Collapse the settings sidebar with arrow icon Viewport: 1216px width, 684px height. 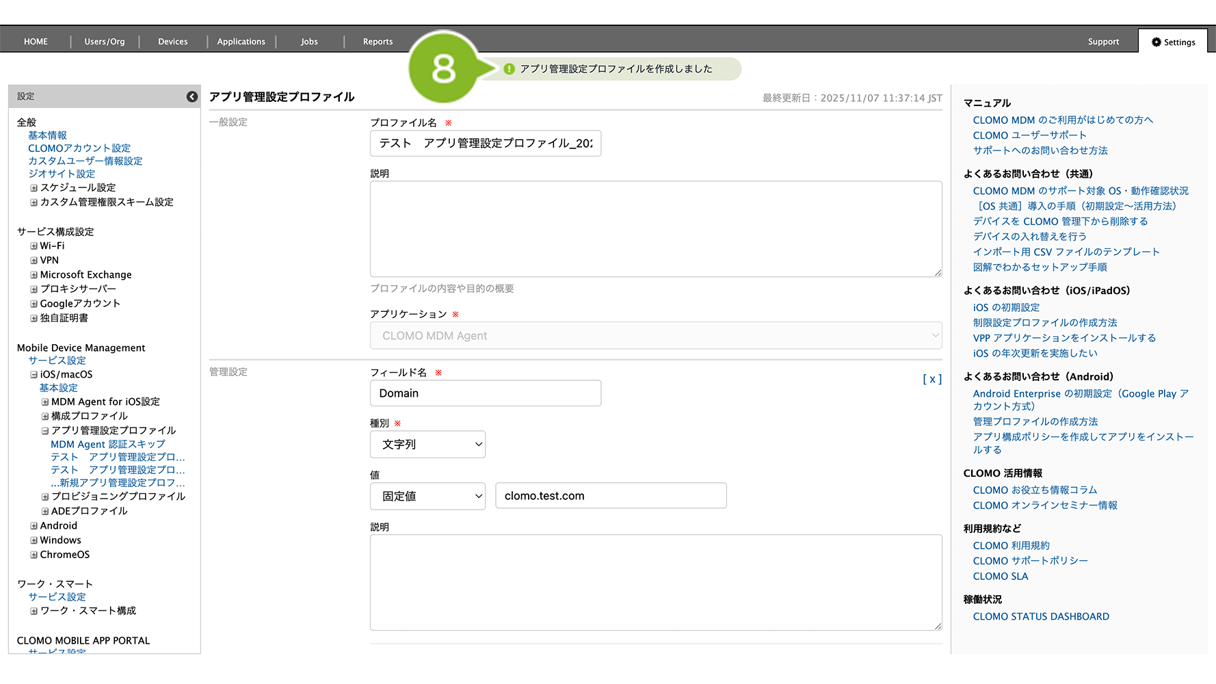click(192, 96)
